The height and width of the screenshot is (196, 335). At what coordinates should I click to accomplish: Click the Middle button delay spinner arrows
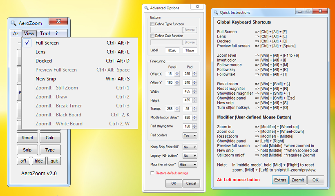pos(194,118)
